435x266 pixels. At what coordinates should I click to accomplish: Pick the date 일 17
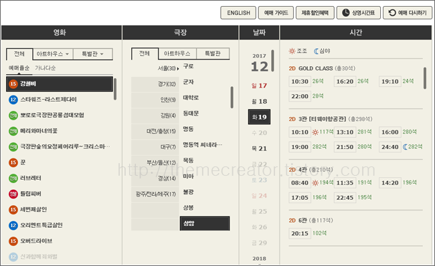pos(259,86)
